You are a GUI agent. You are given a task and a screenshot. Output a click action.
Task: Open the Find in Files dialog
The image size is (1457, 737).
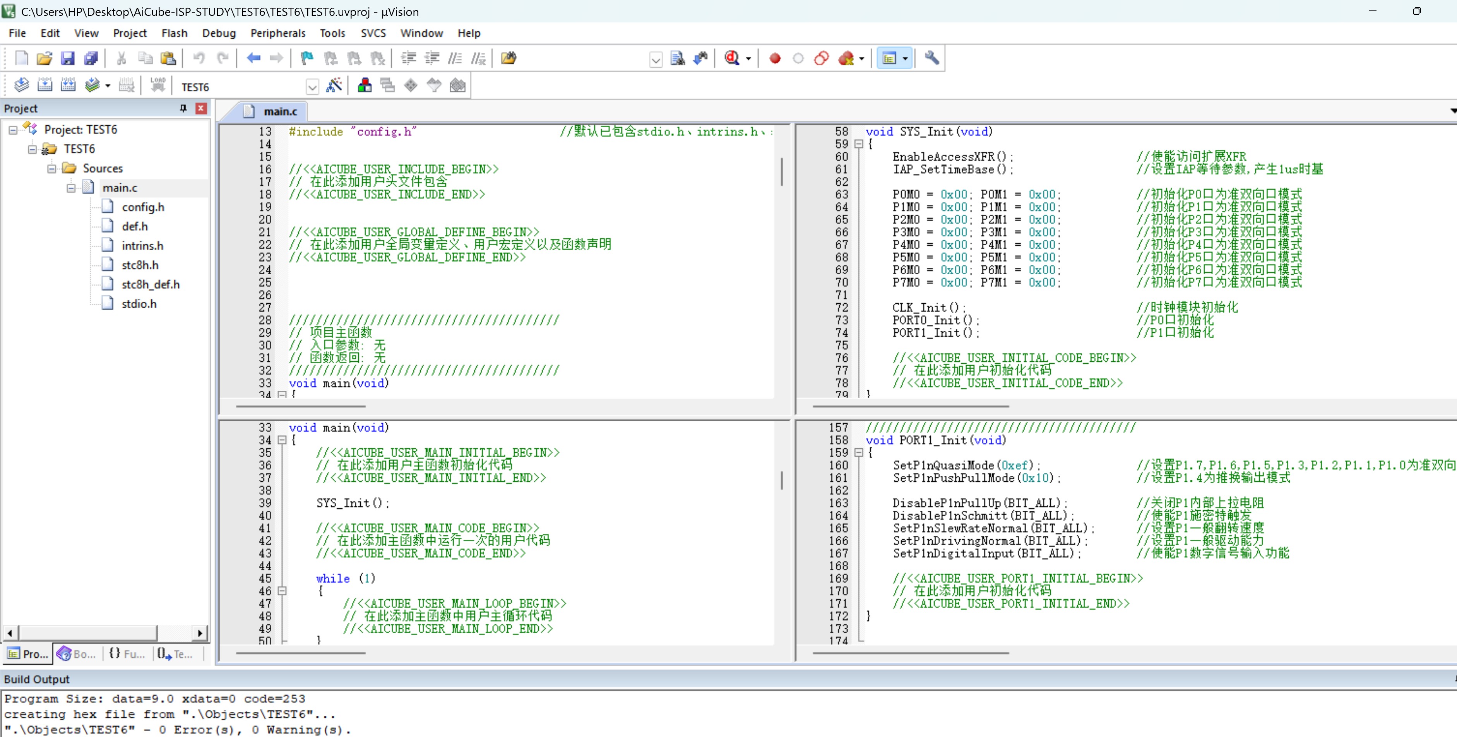click(508, 58)
